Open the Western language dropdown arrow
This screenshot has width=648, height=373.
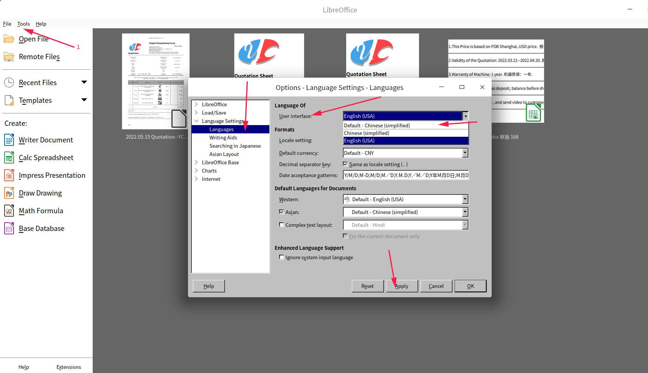[465, 199]
